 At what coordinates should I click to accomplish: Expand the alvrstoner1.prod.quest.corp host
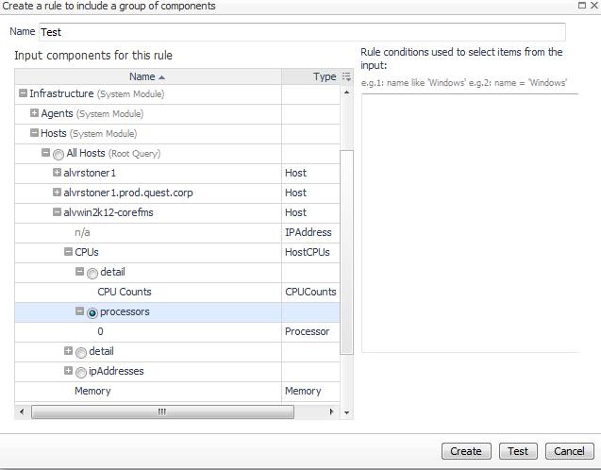coord(57,193)
